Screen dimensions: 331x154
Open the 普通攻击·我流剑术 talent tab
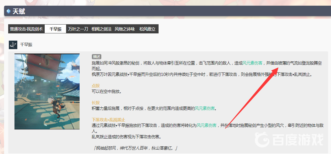pos(26,29)
